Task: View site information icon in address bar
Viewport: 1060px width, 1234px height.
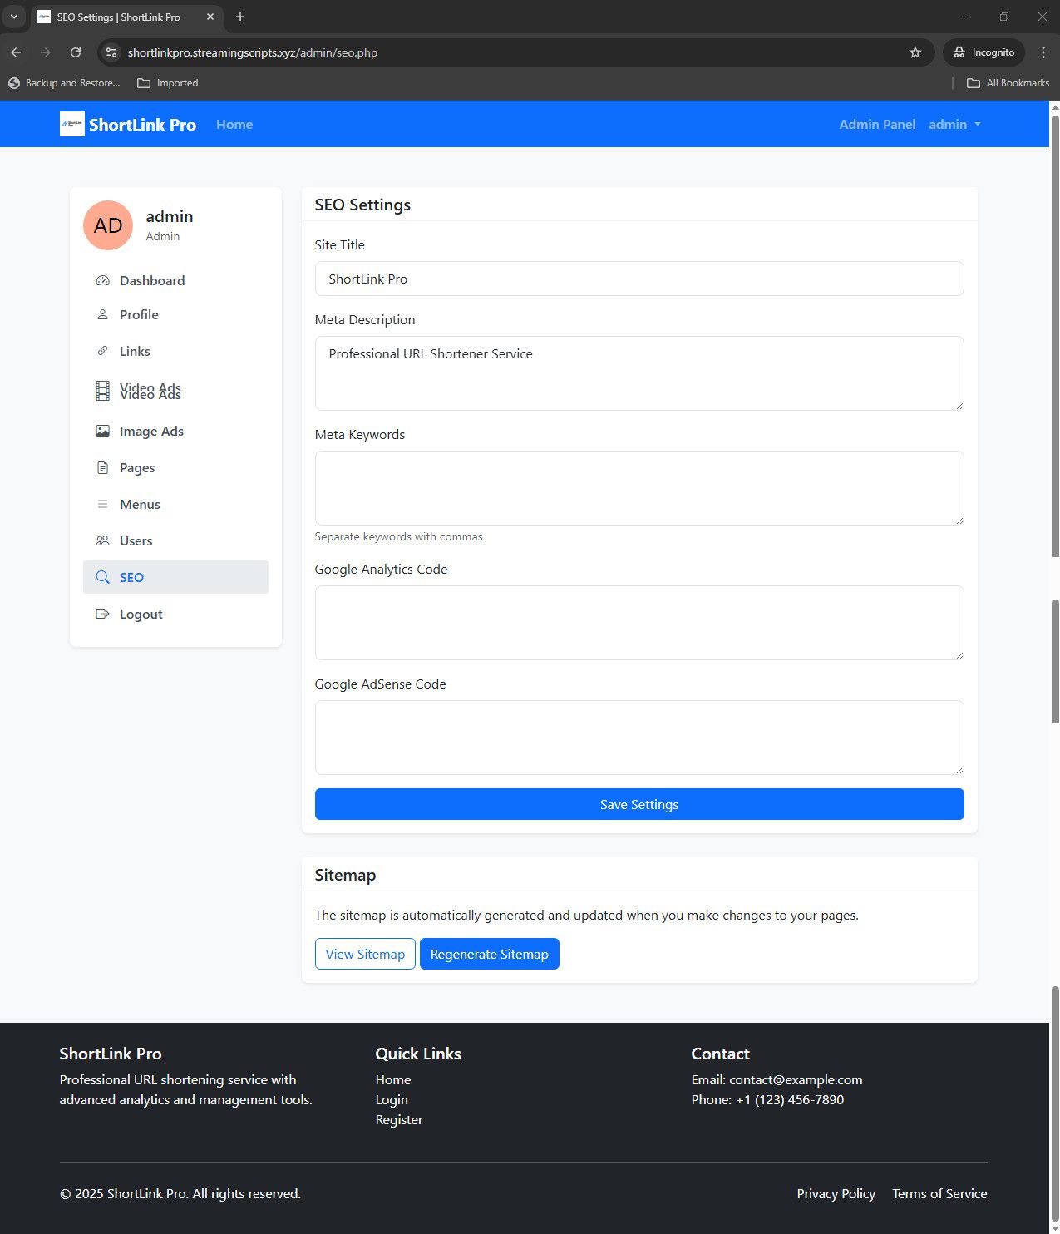Action: [111, 52]
